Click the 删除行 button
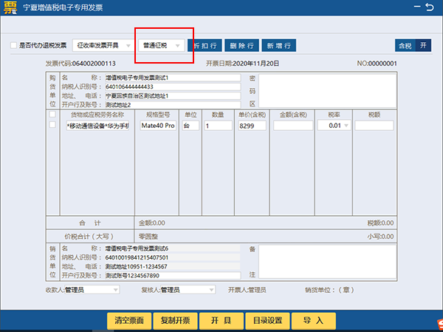 242,45
